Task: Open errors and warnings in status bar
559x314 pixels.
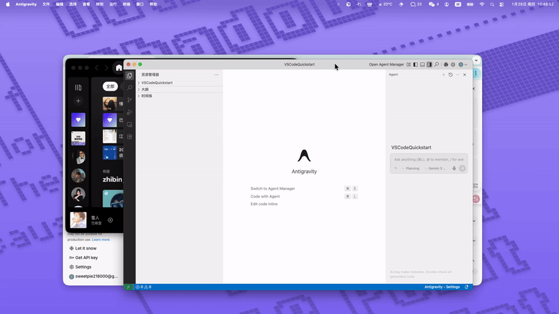Action: [x=143, y=287]
